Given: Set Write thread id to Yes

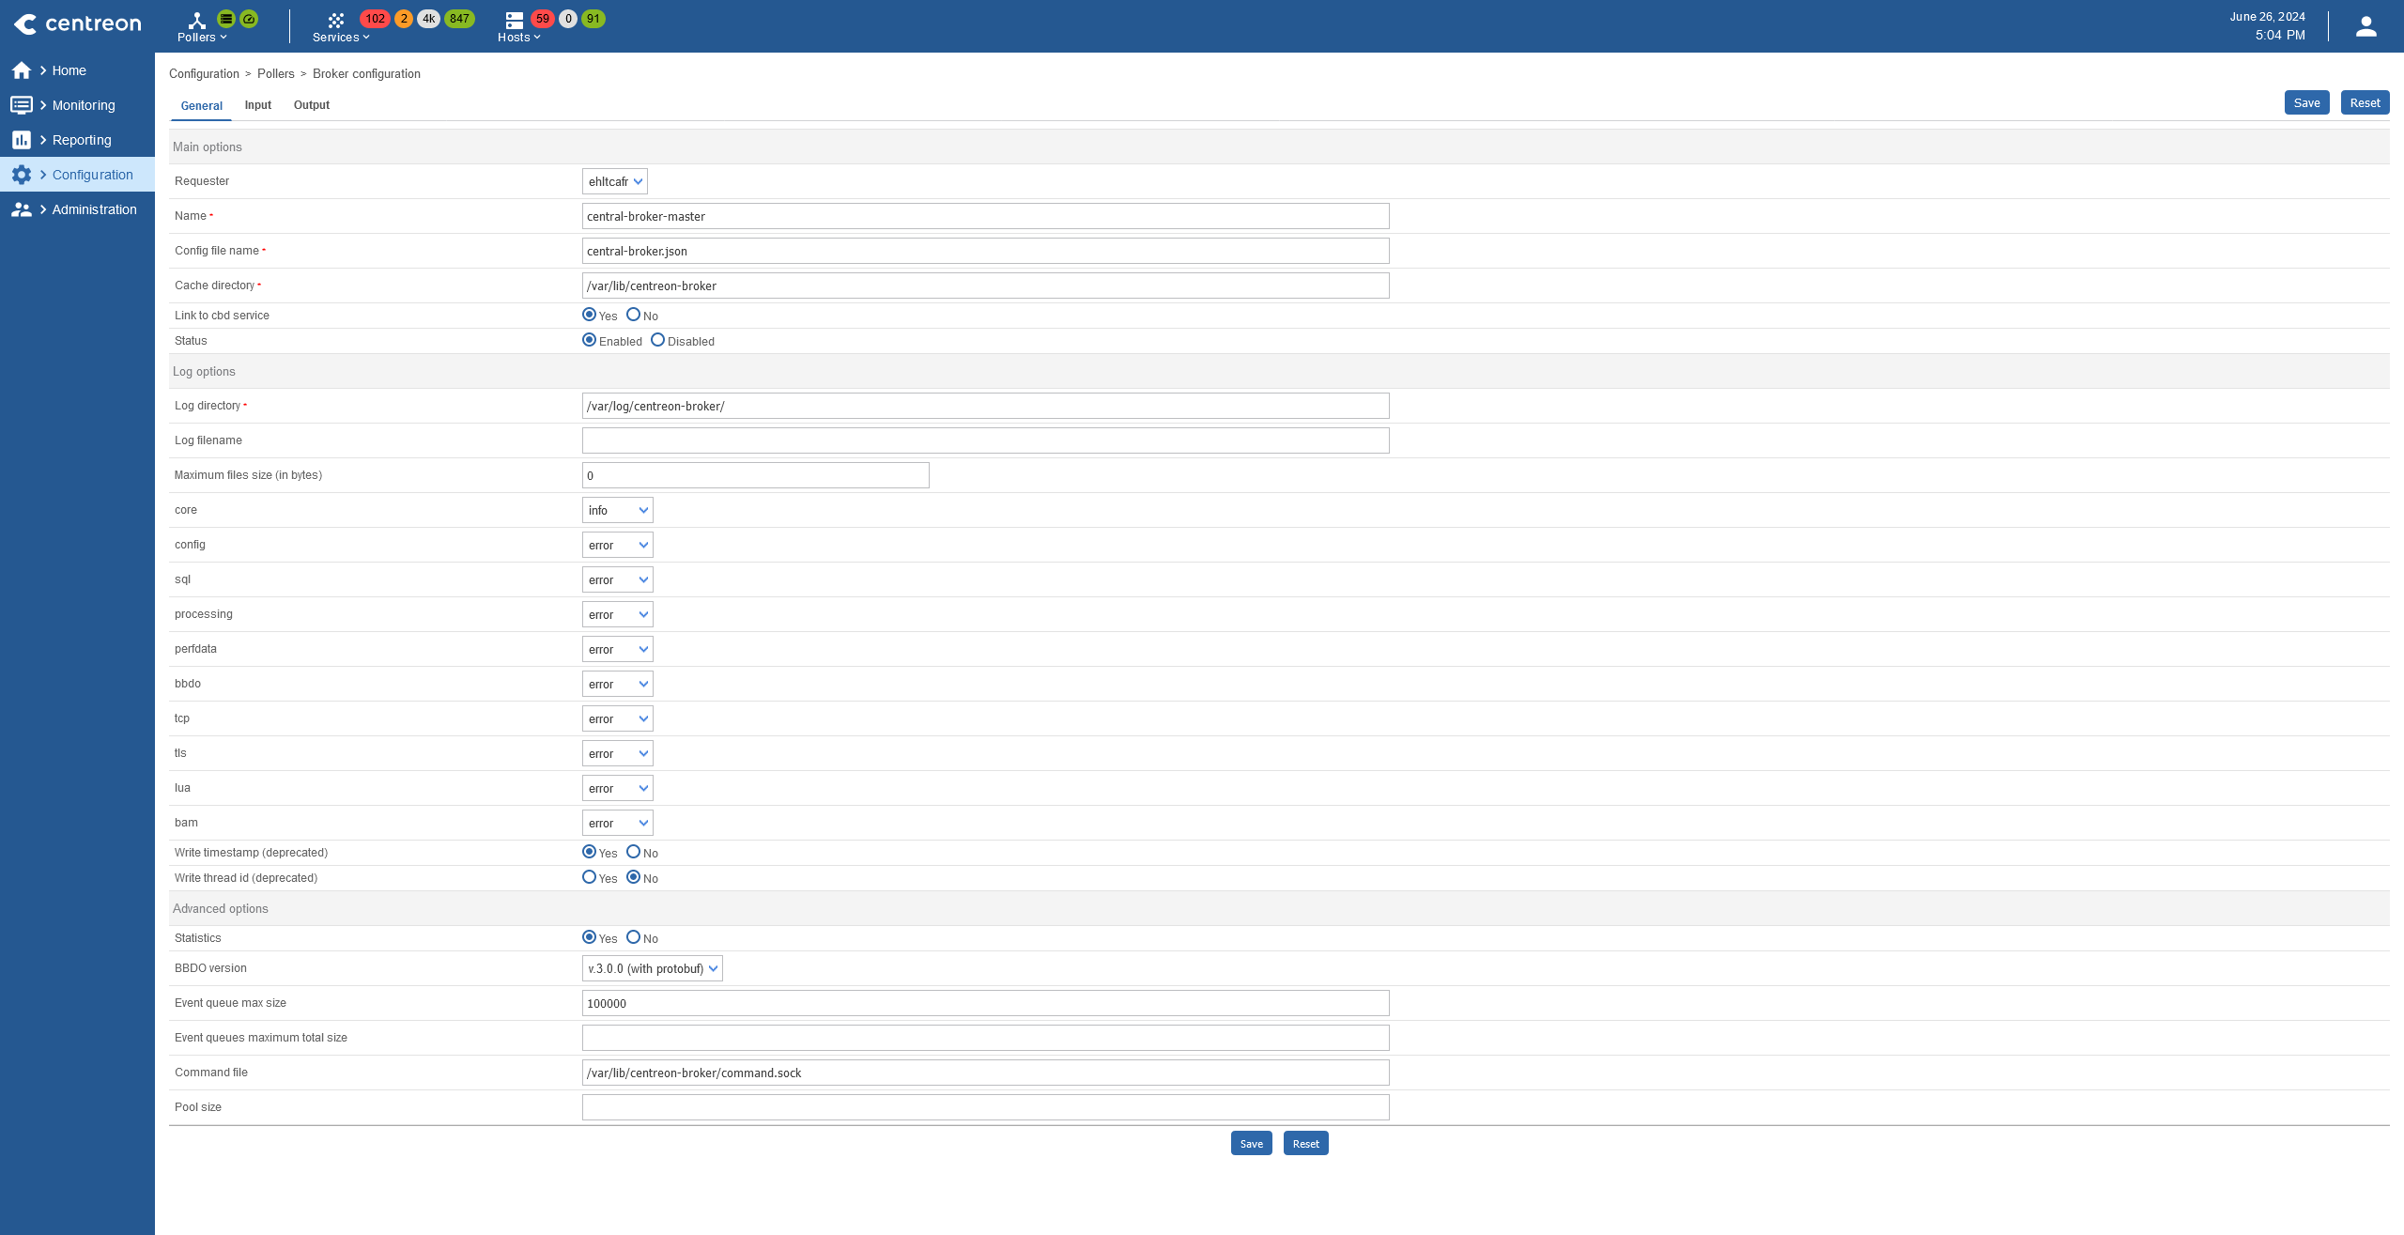Looking at the screenshot, I should coord(589,877).
